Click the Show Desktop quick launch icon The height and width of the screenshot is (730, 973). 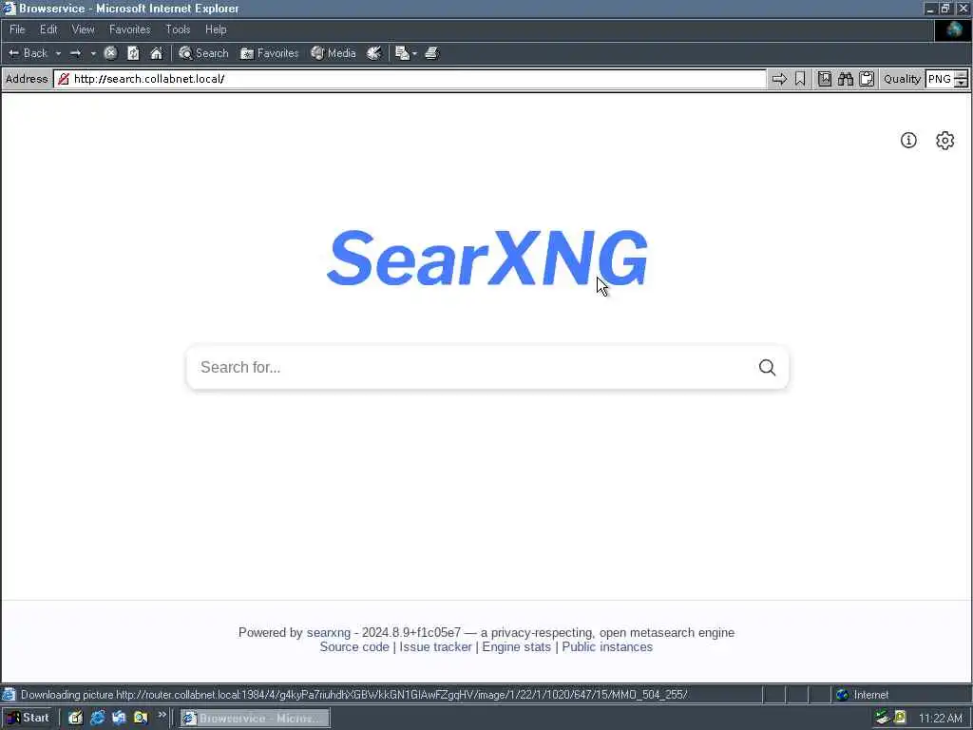coord(75,719)
